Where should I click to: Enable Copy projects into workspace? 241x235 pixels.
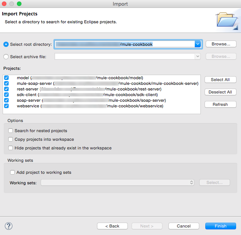point(11,139)
